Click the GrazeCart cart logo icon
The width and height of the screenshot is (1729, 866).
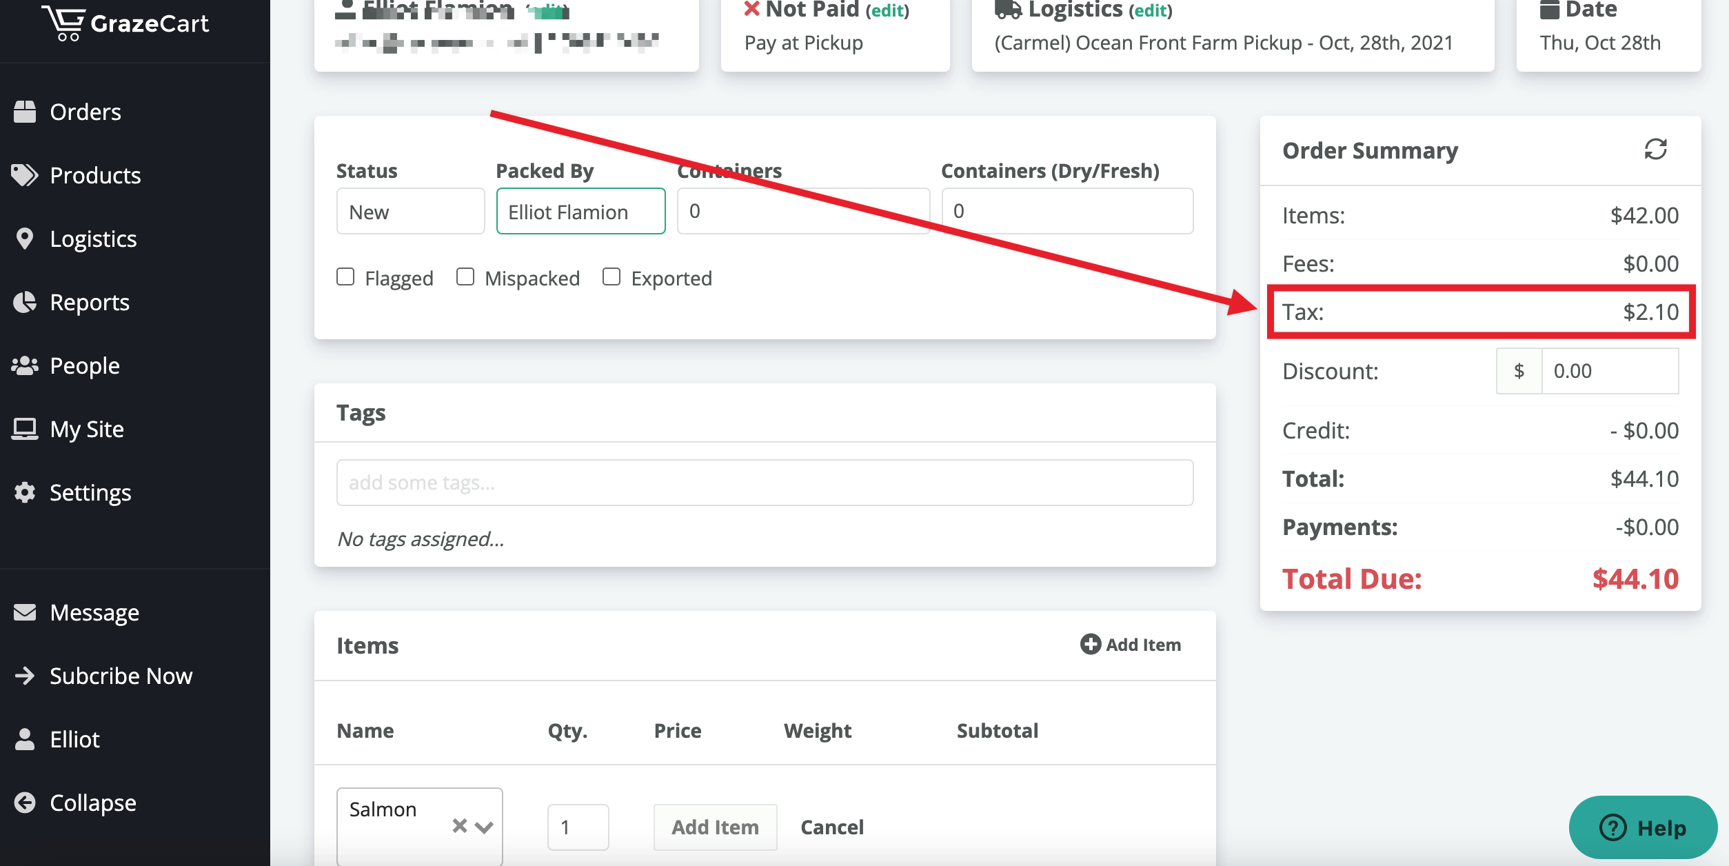pyautogui.click(x=63, y=23)
